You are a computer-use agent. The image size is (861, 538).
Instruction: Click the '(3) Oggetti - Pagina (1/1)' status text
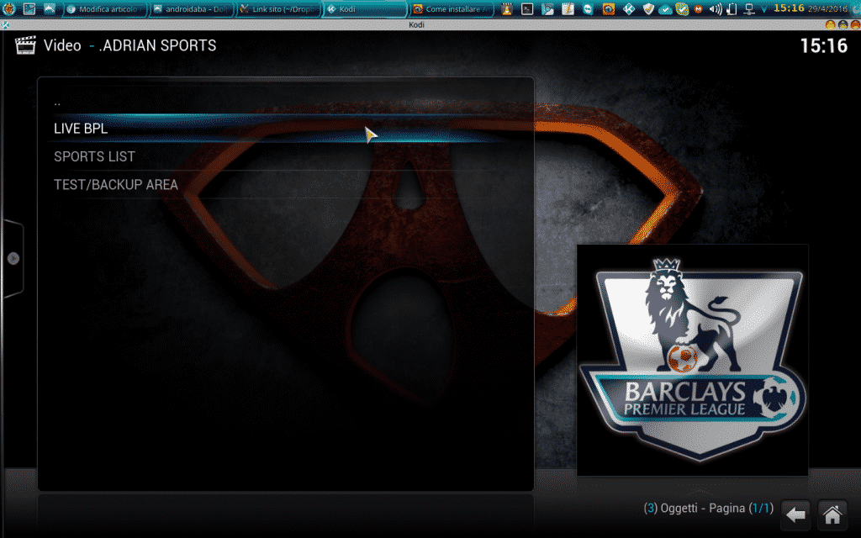708,509
